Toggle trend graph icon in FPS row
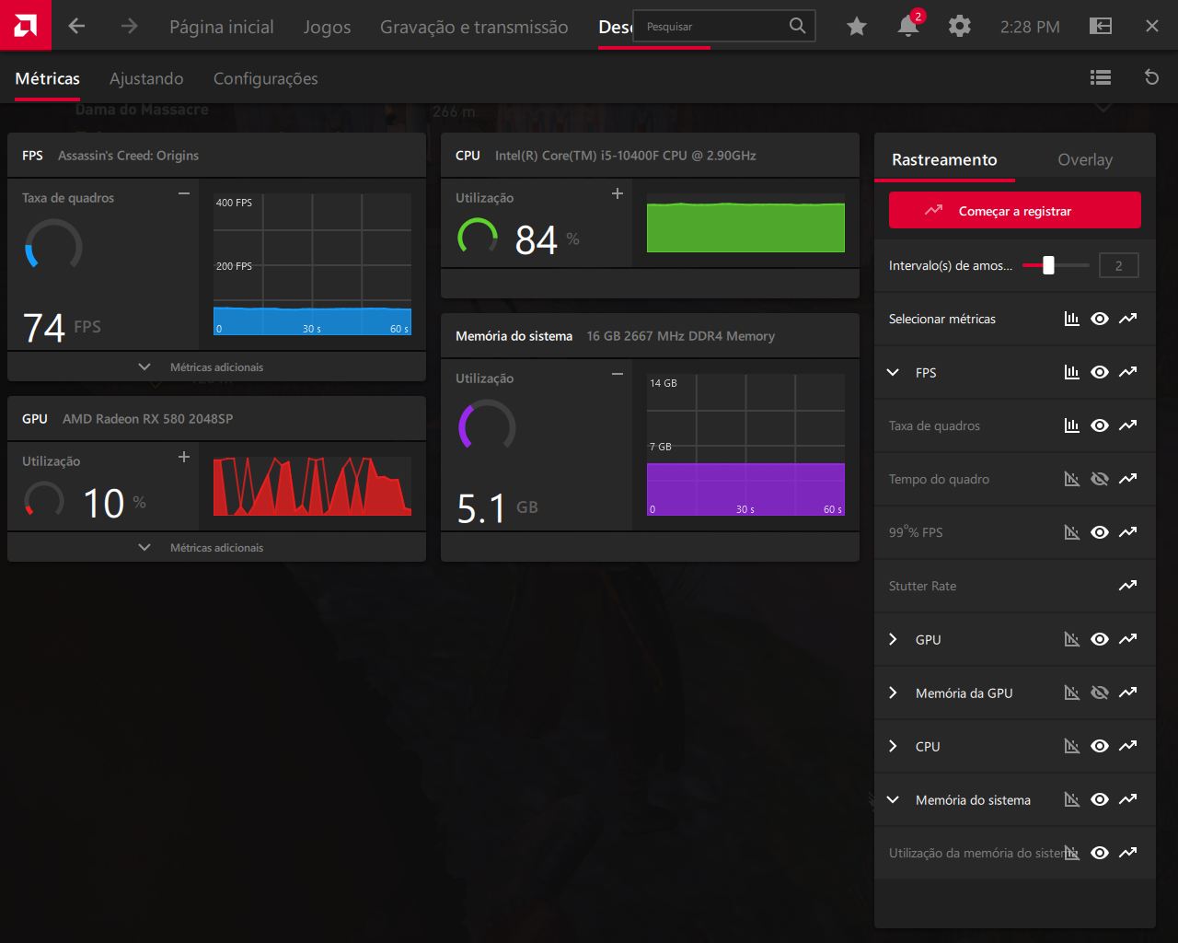 [1127, 372]
